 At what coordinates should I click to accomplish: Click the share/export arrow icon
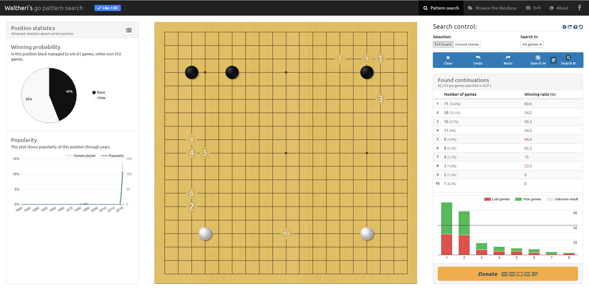pyautogui.click(x=570, y=27)
